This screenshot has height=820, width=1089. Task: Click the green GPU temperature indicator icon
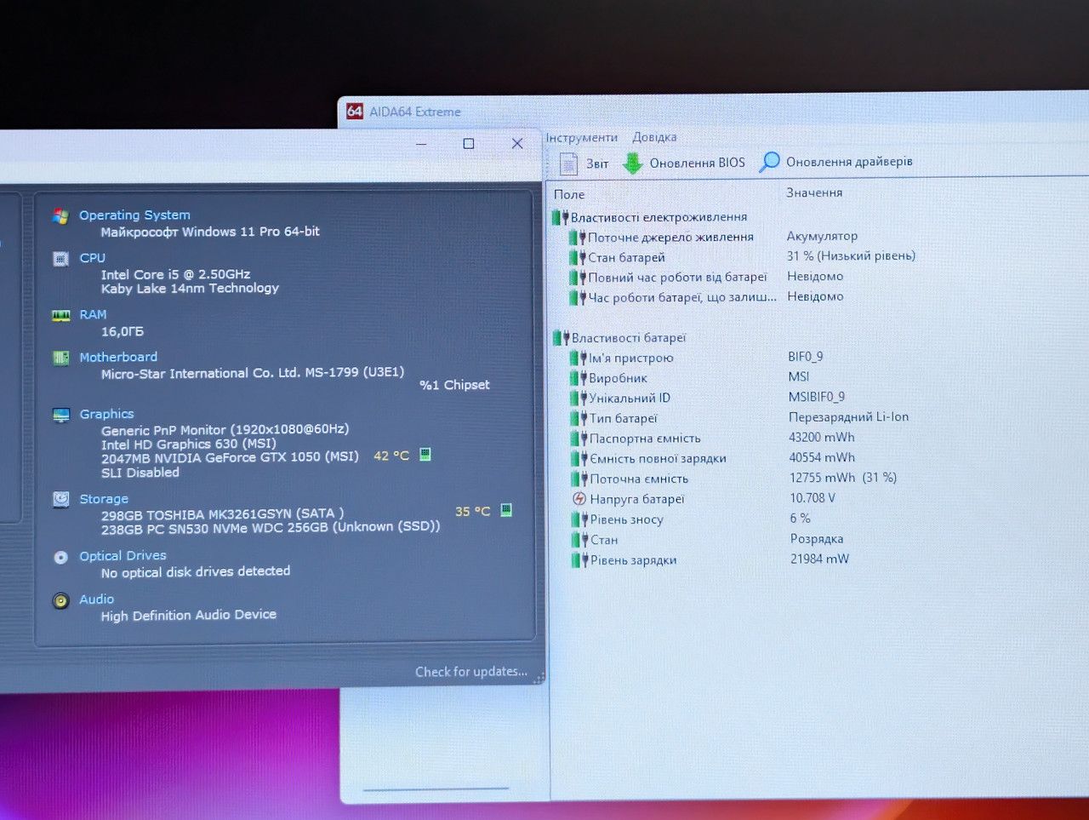click(x=425, y=455)
